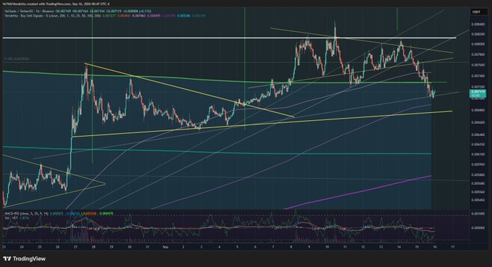The height and width of the screenshot is (267, 492).
Task: Click the 17 date label on the time axis
Action: click(453, 247)
